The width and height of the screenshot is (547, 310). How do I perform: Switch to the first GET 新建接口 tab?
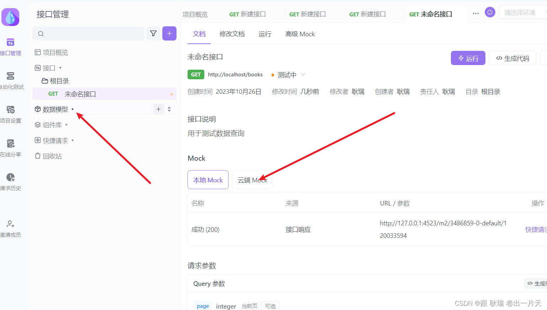(247, 14)
